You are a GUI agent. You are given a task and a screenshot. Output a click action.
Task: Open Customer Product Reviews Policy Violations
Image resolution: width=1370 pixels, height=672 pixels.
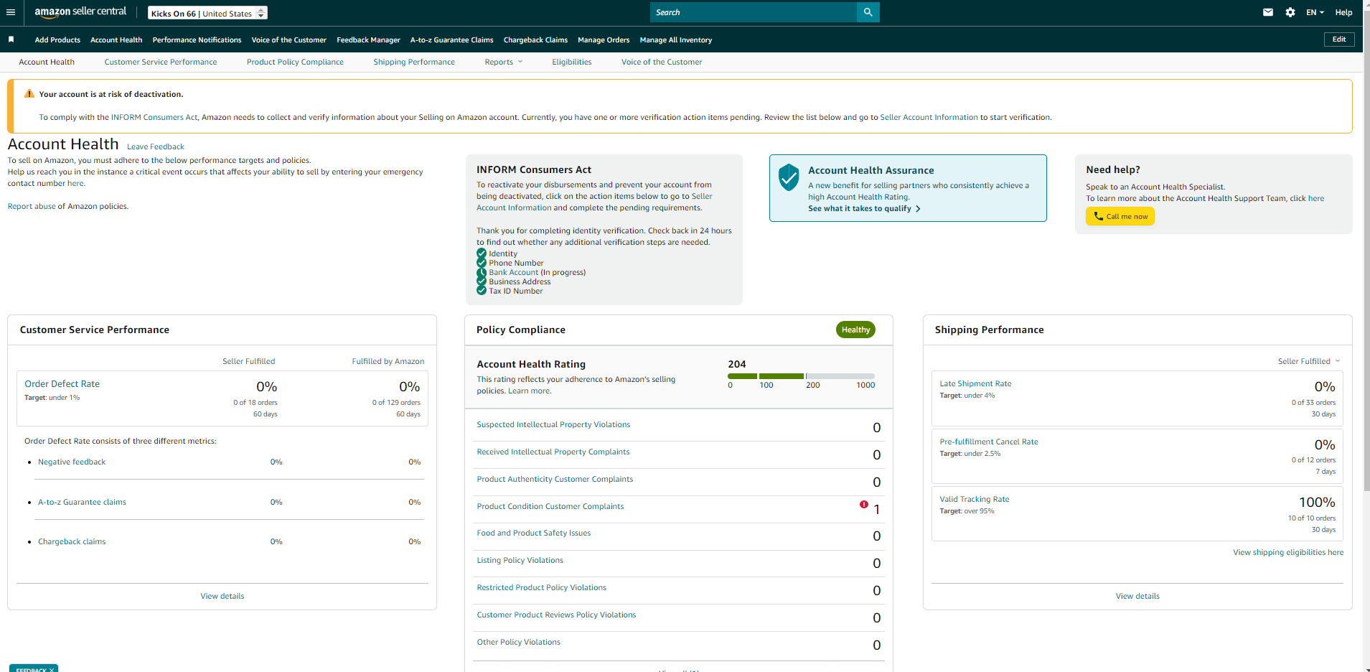tap(556, 615)
